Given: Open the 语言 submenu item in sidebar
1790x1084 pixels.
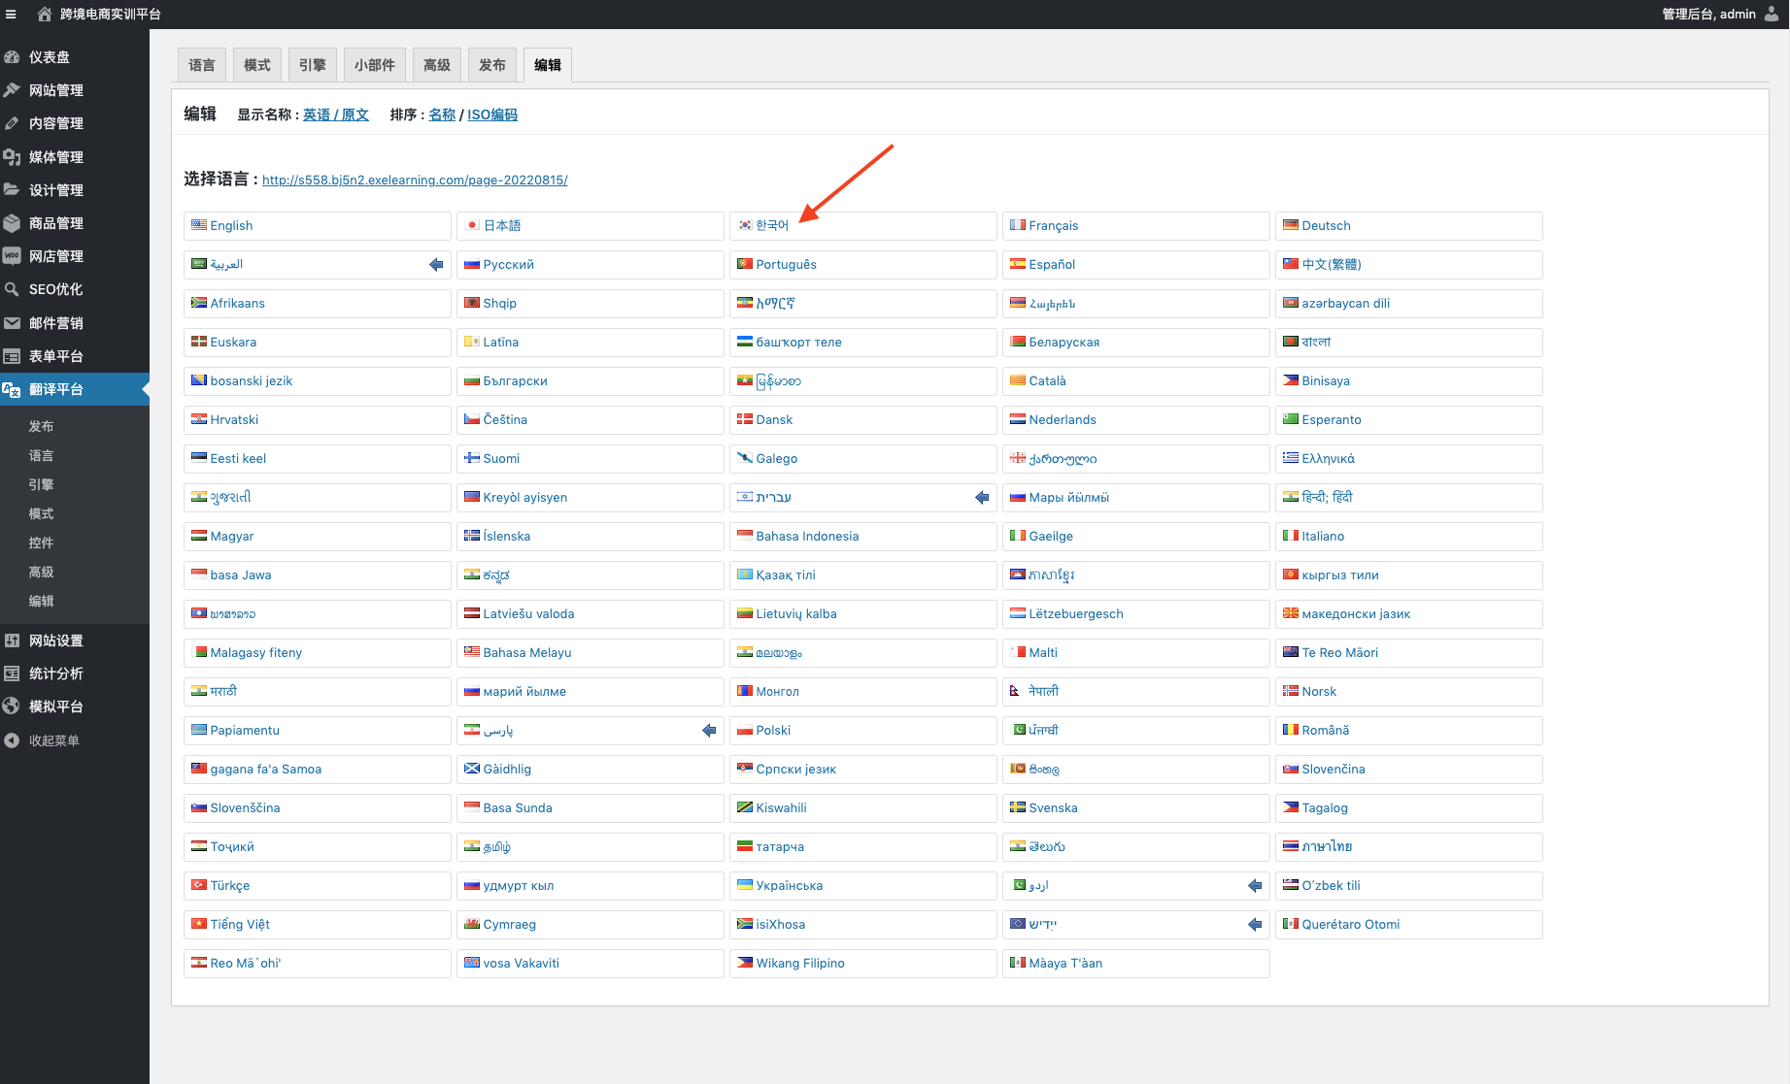Looking at the screenshot, I should [x=41, y=456].
